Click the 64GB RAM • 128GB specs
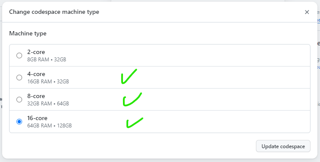 (50, 126)
